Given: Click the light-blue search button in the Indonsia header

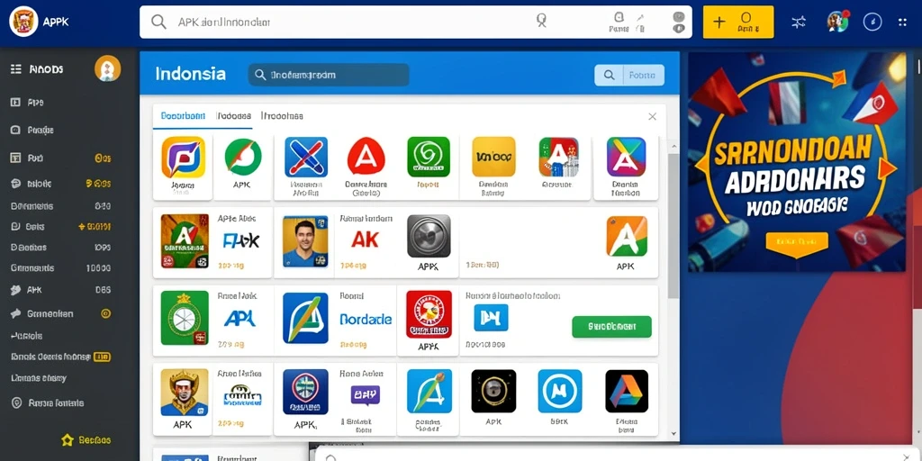Looking at the screenshot, I should click(629, 76).
